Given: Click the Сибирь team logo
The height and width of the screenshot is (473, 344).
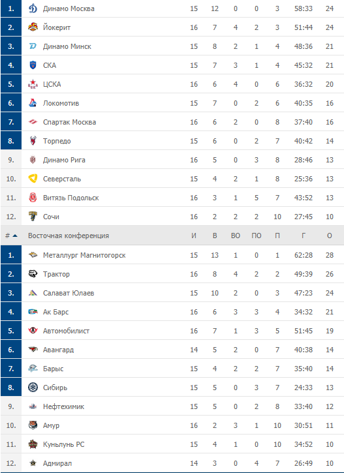Looking at the screenshot, I should [33, 388].
